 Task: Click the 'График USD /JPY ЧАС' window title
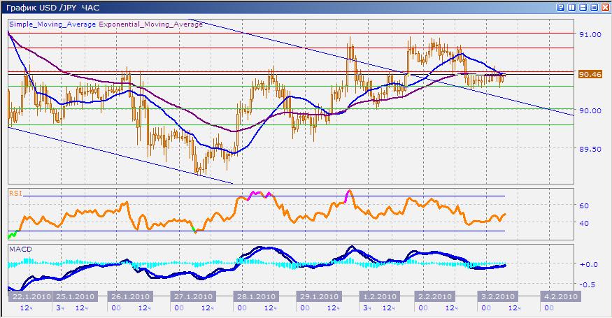[52, 8]
